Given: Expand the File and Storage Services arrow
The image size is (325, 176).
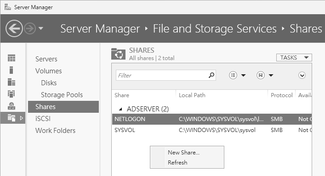Looking at the screenshot, I should coord(21,118).
